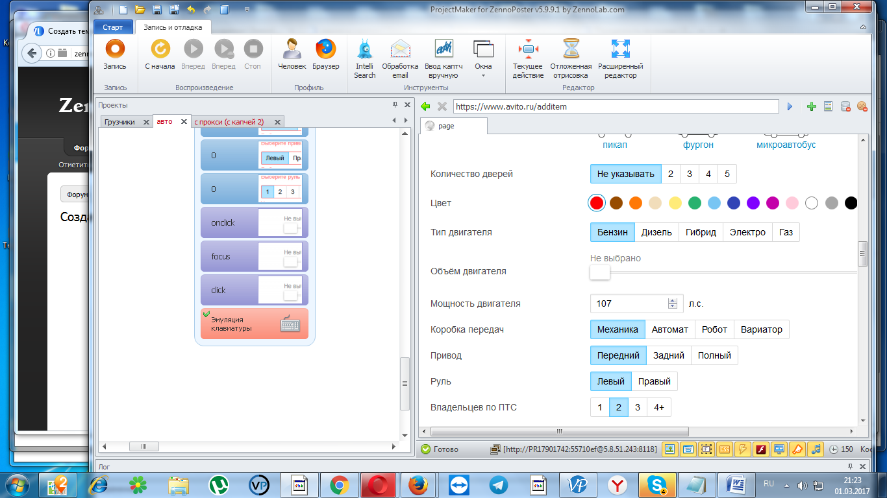Select the onclick action block
The image size is (887, 498).
(255, 222)
